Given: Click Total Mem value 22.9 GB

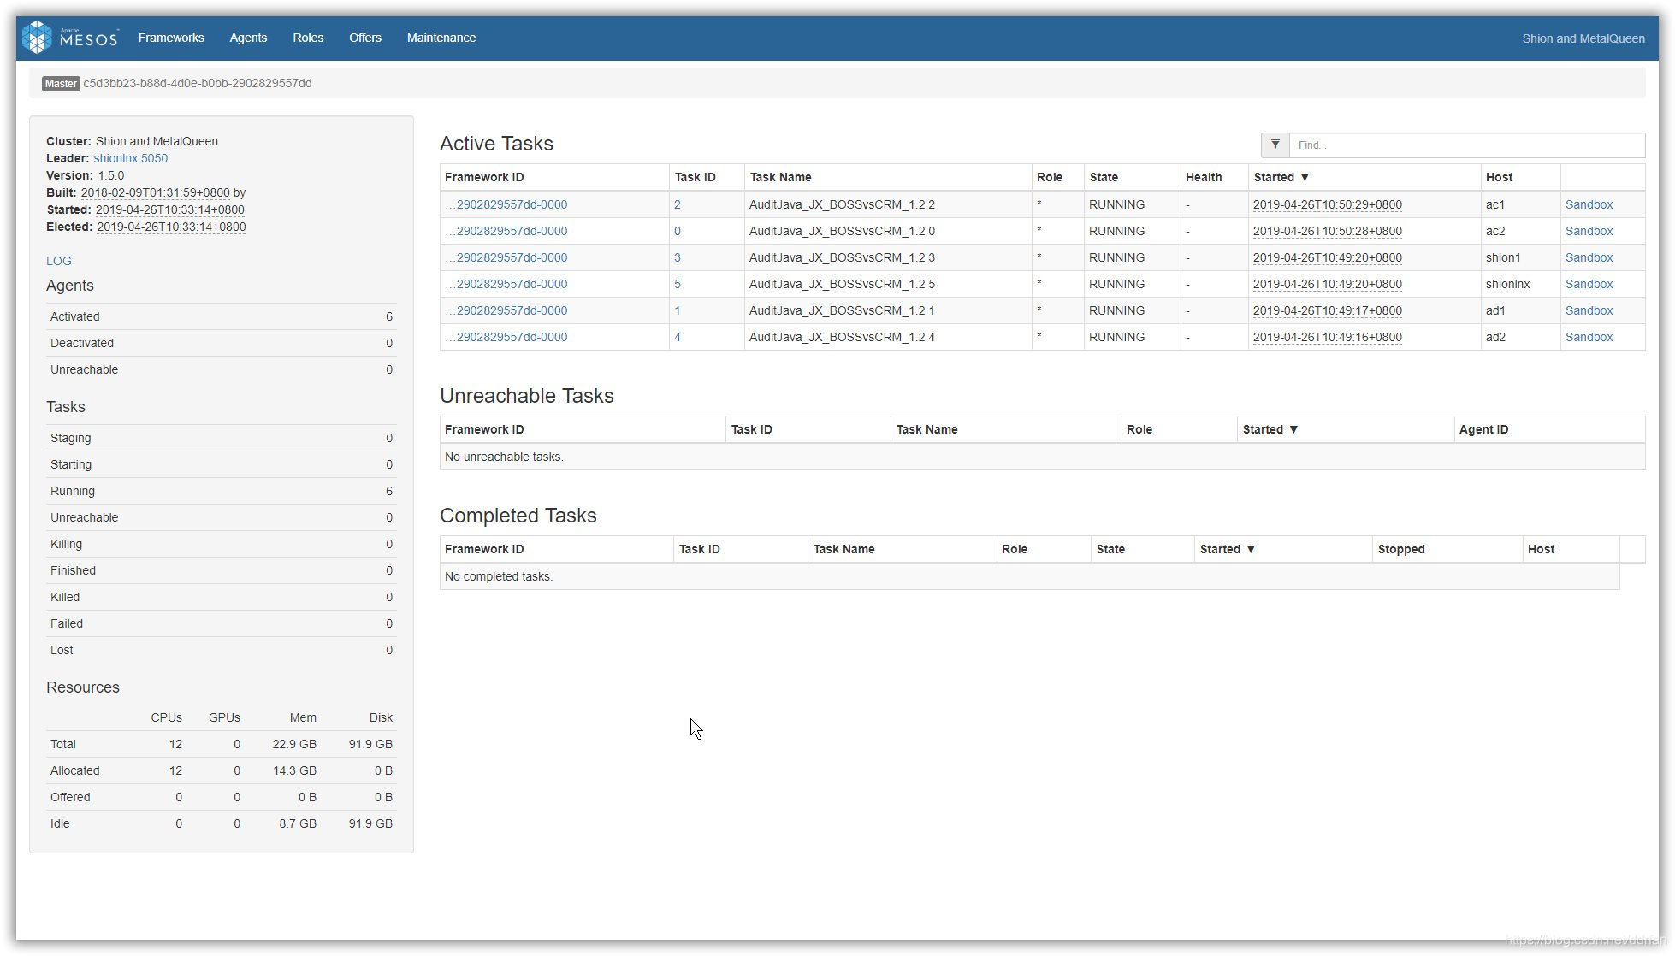Looking at the screenshot, I should coord(294,744).
